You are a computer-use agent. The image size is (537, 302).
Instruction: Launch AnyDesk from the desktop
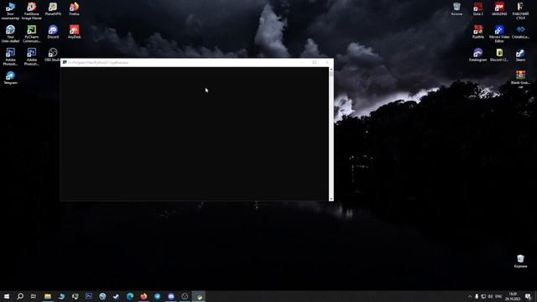point(74,32)
